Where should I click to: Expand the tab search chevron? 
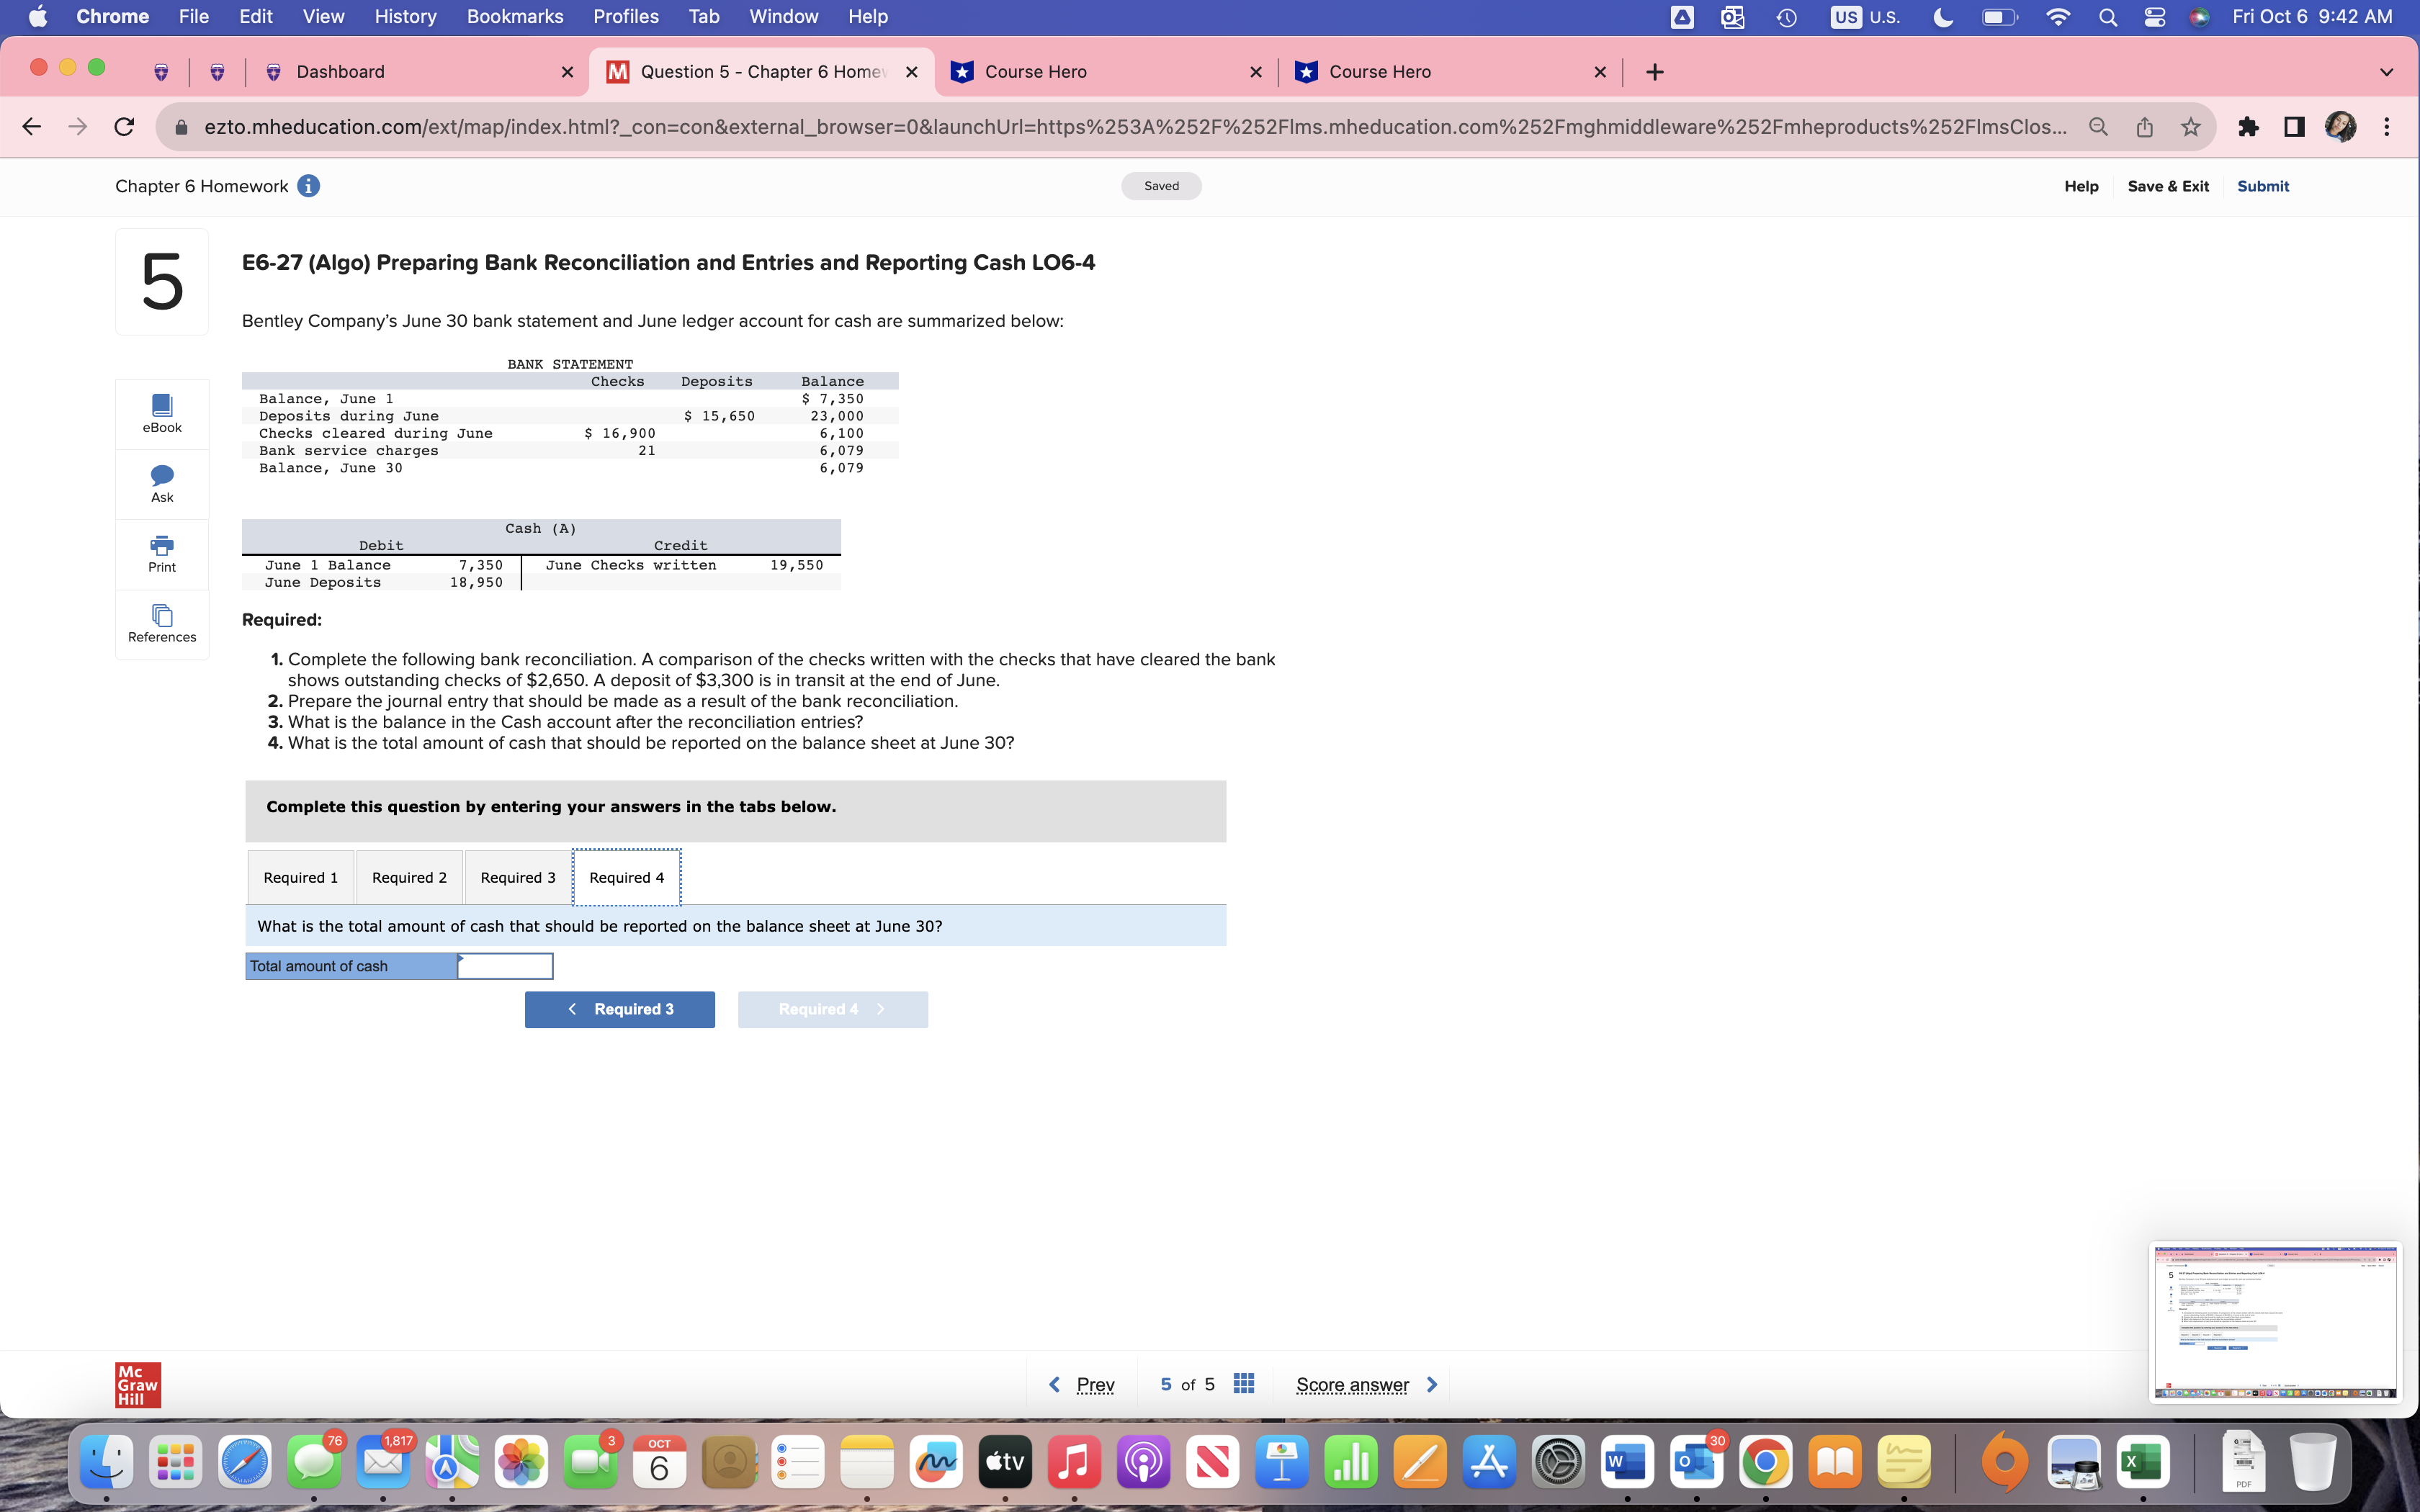(2386, 72)
